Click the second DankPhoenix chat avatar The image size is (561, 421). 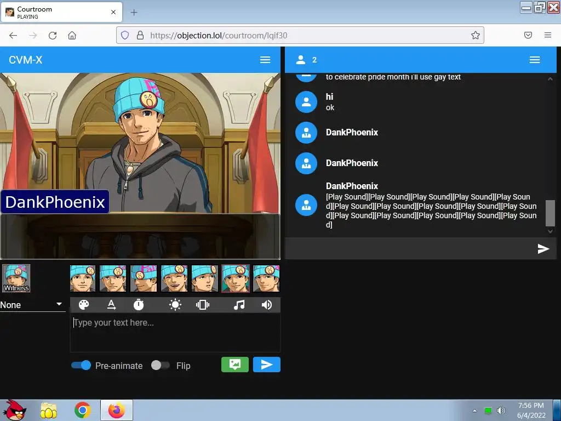tap(306, 163)
